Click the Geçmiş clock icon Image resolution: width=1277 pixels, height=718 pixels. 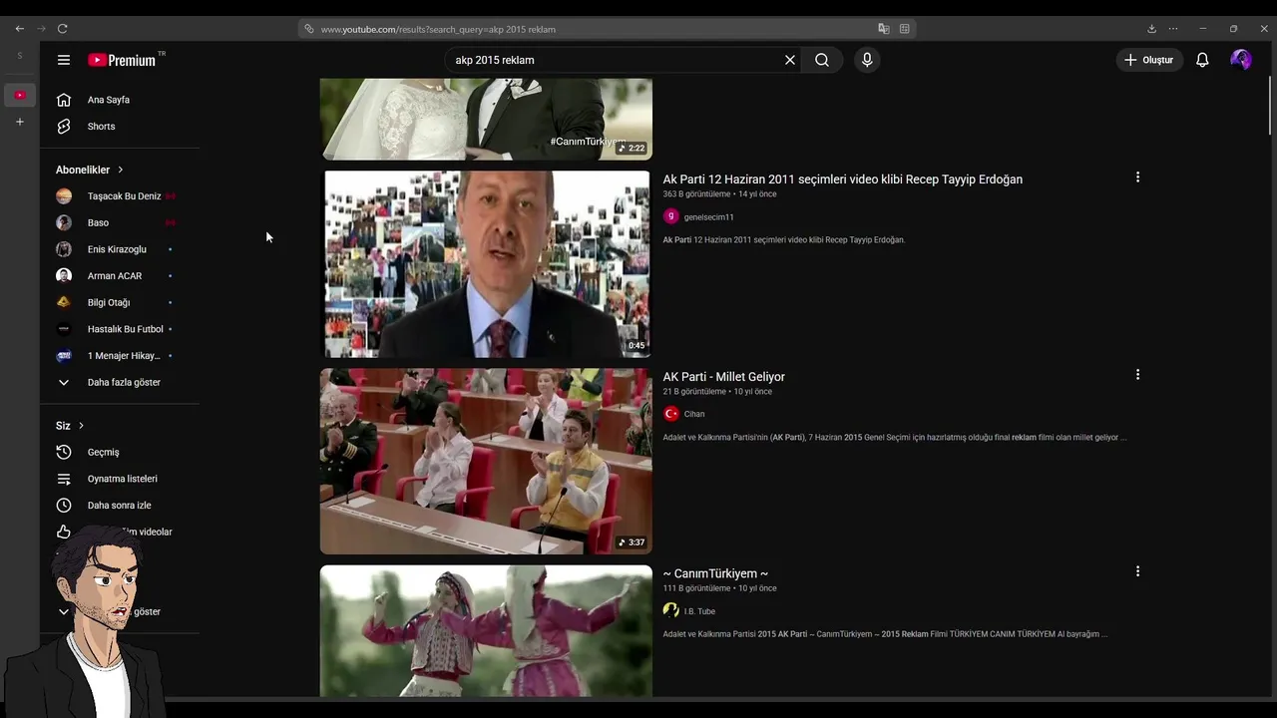click(64, 452)
